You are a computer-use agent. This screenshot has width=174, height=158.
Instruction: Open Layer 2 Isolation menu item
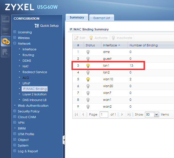click(34, 94)
